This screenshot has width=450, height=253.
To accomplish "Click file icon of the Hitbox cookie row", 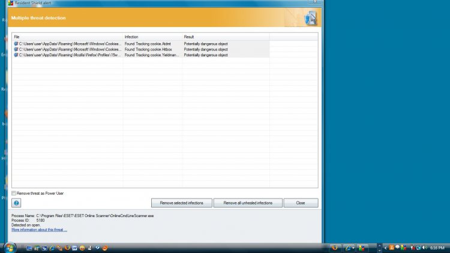I will tap(16, 49).
